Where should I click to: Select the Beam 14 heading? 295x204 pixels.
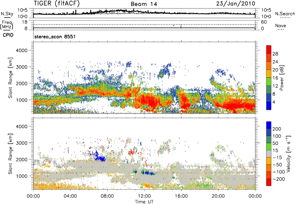[144, 4]
